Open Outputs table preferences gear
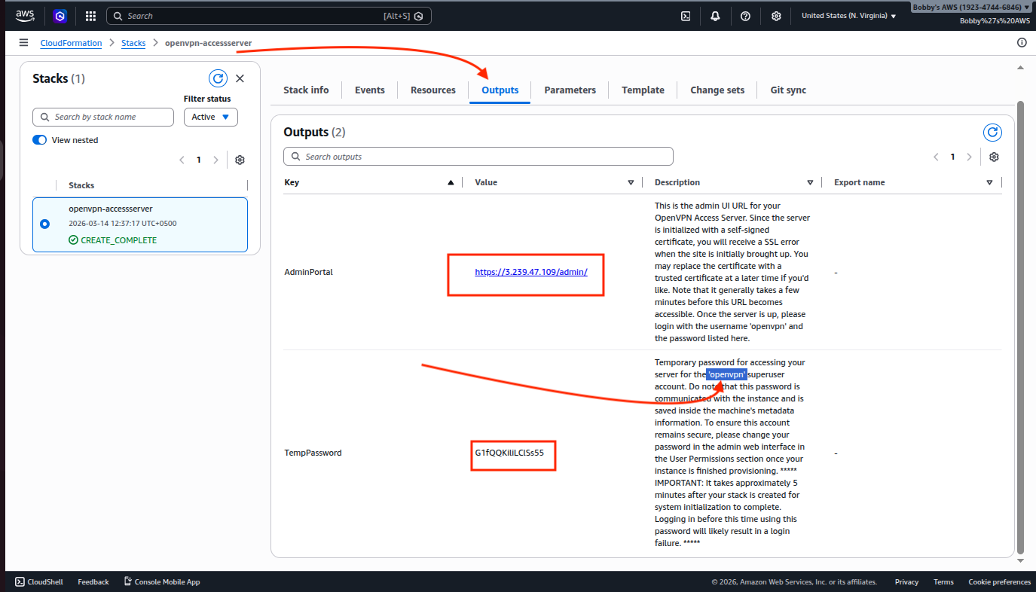1036x592 pixels. [x=994, y=157]
